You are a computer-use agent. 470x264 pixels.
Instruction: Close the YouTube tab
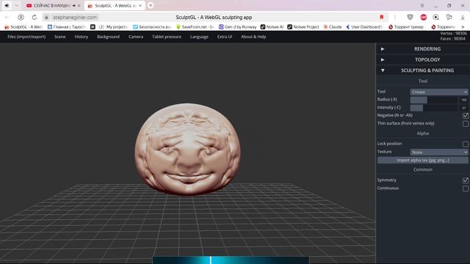tap(79, 5)
